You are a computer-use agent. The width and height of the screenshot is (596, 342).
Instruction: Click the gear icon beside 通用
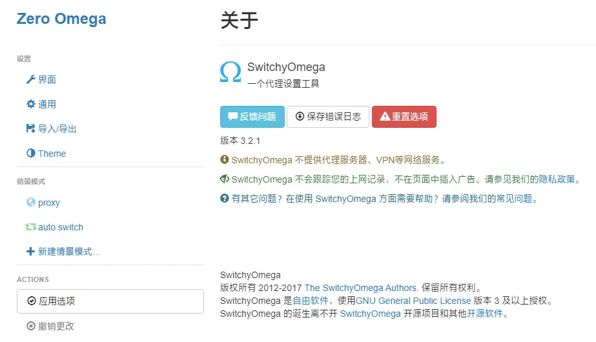[30, 104]
